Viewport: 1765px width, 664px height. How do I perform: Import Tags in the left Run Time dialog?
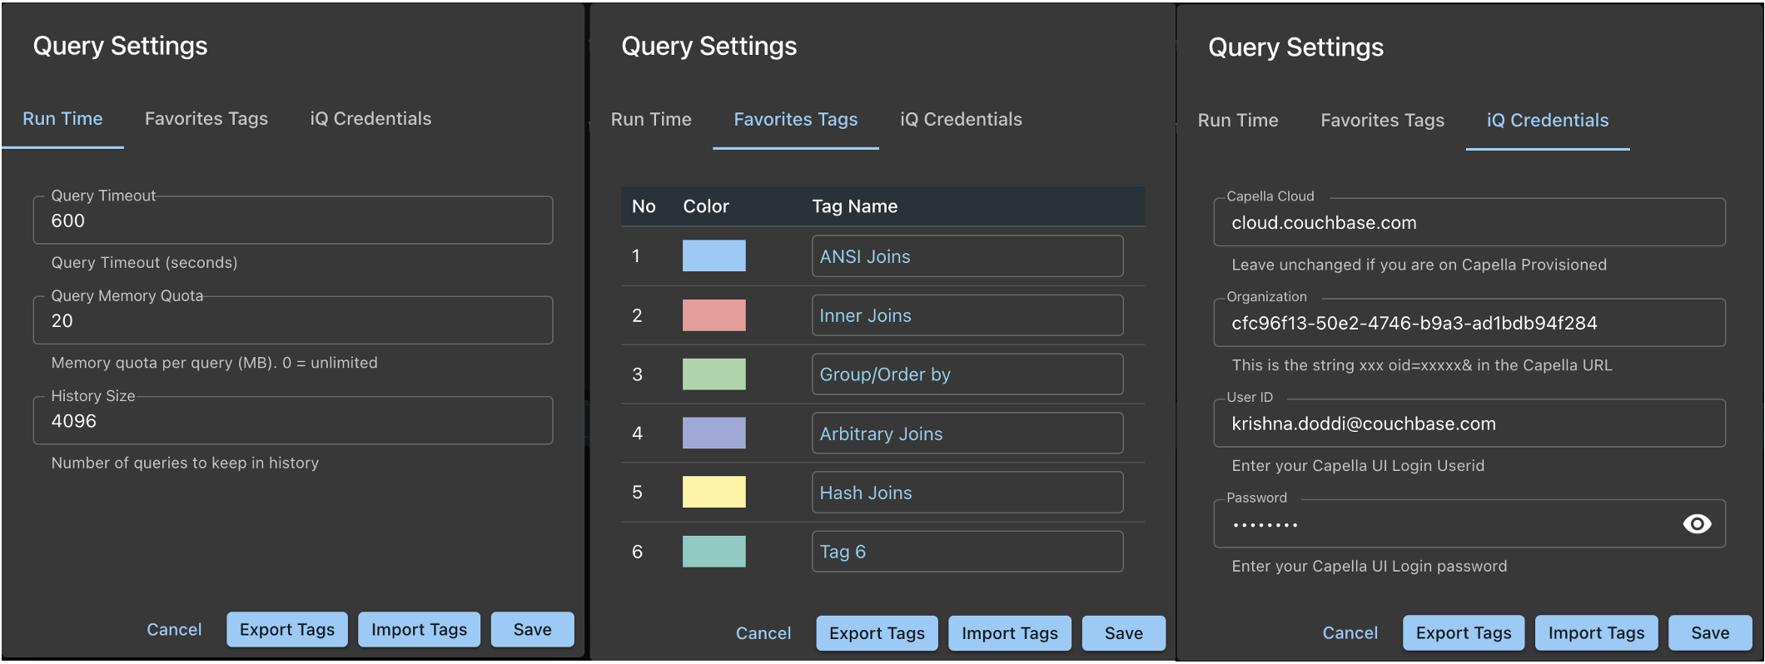420,630
